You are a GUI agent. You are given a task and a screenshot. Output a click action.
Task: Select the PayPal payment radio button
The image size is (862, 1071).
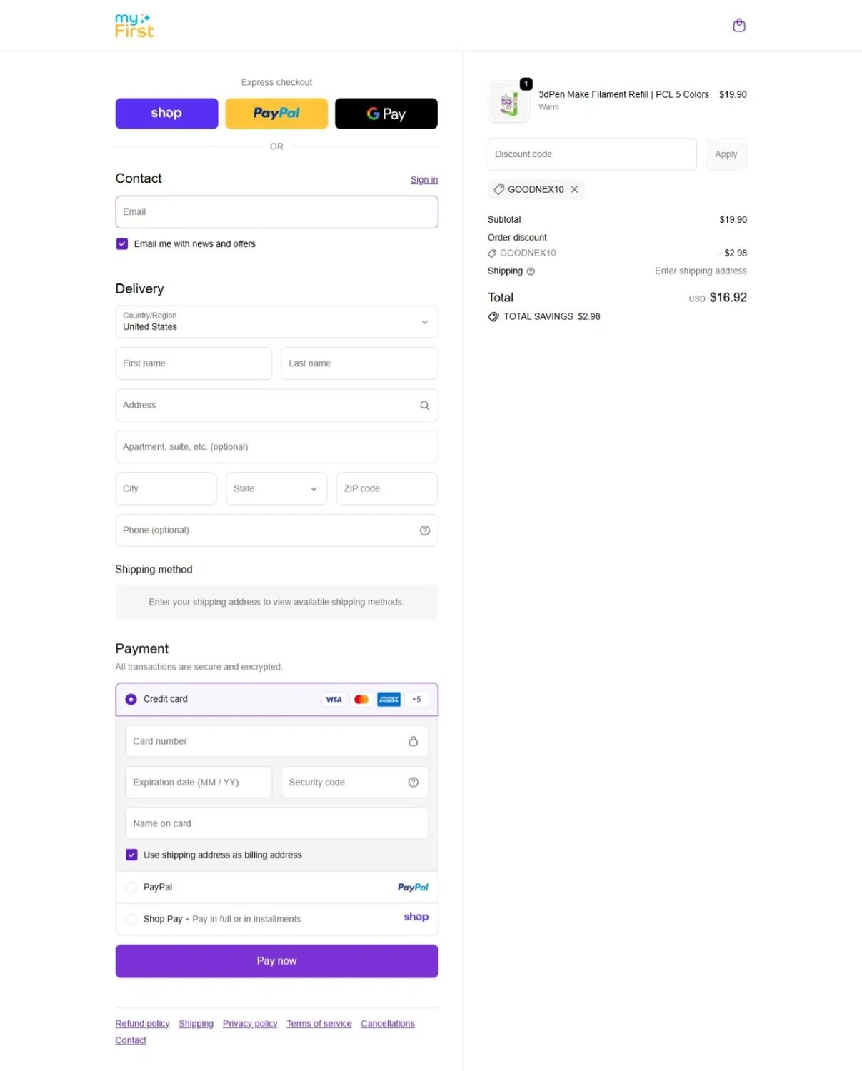131,888
